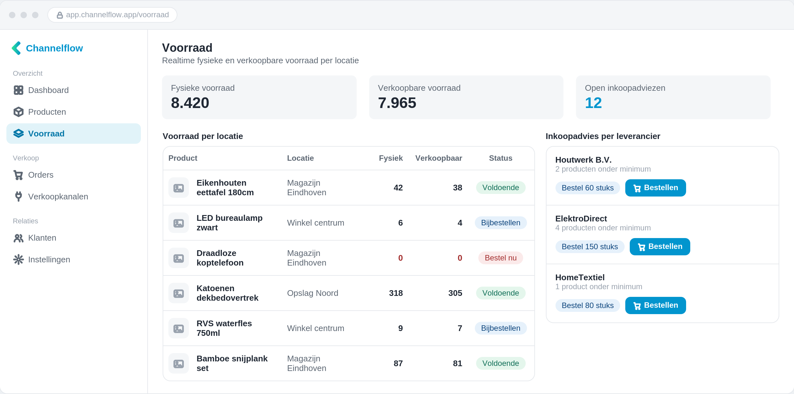Viewport: 794px width, 394px height.
Task: Click the Instellingen gear icon
Action: 19,259
